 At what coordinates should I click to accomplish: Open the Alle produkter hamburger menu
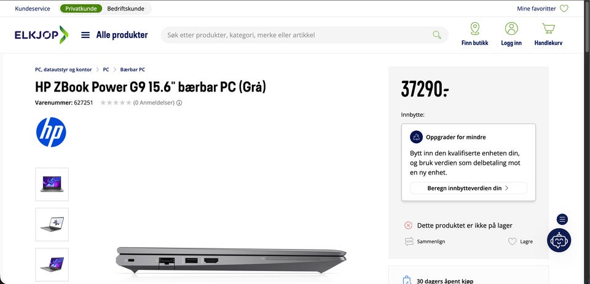tap(85, 35)
